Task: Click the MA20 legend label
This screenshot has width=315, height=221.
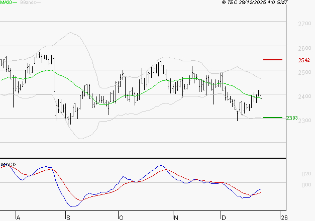Action: coord(6,2)
